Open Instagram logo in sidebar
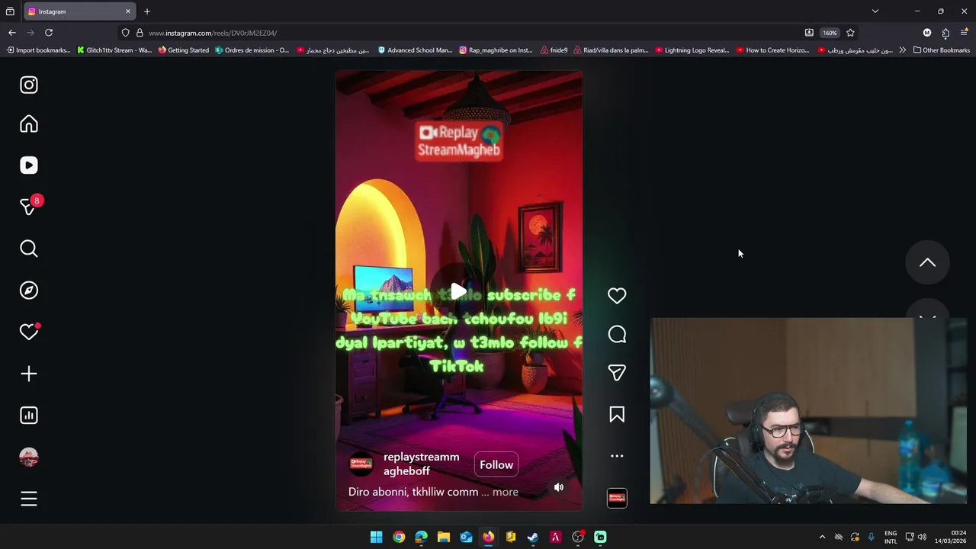This screenshot has height=549, width=976. point(29,85)
